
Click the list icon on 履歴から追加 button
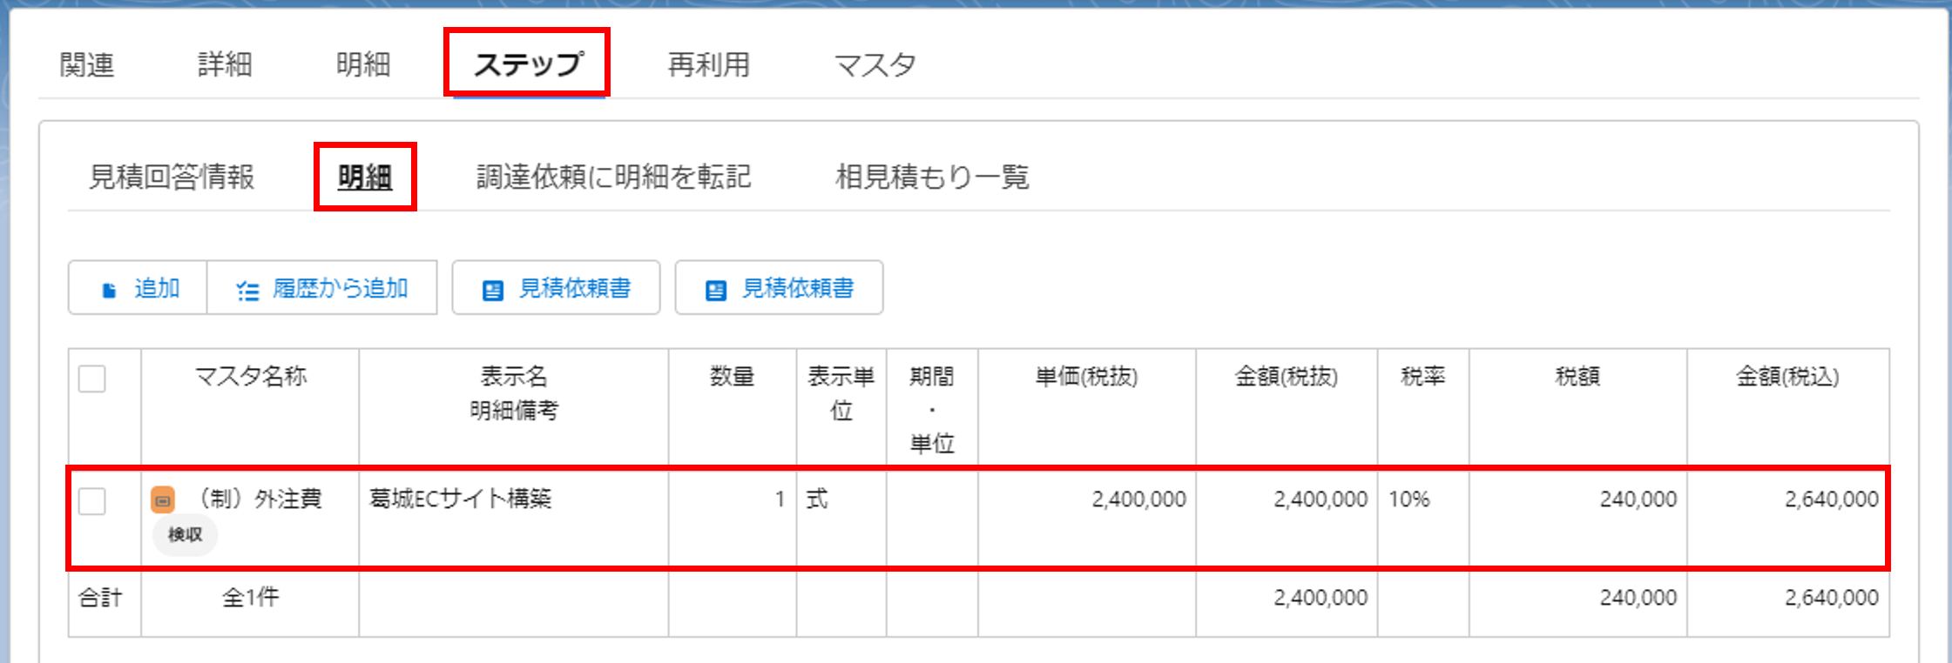247,290
